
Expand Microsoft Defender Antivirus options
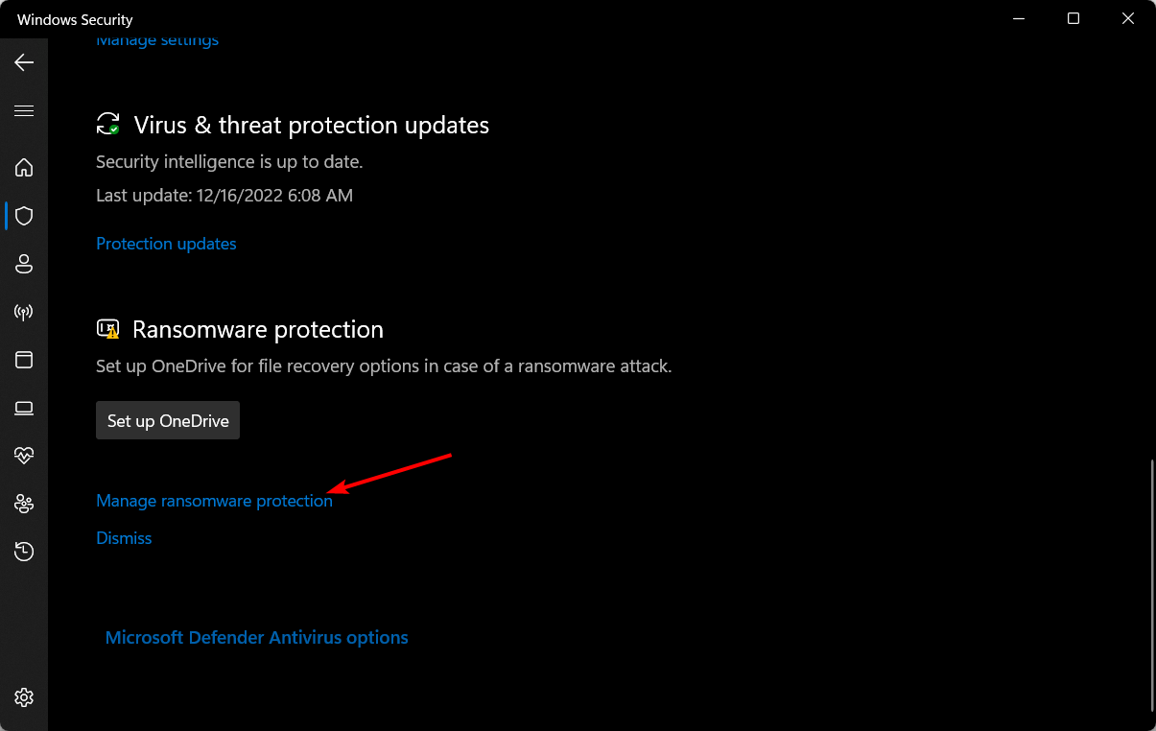pyautogui.click(x=256, y=638)
